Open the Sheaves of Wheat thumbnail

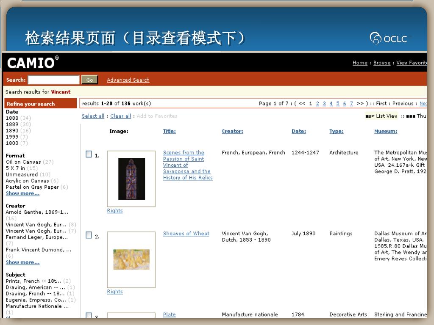131,259
